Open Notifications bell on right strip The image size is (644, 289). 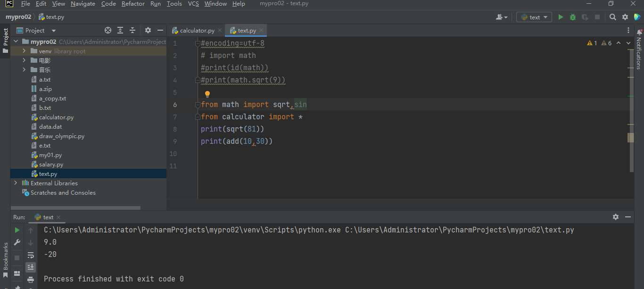pos(639,33)
